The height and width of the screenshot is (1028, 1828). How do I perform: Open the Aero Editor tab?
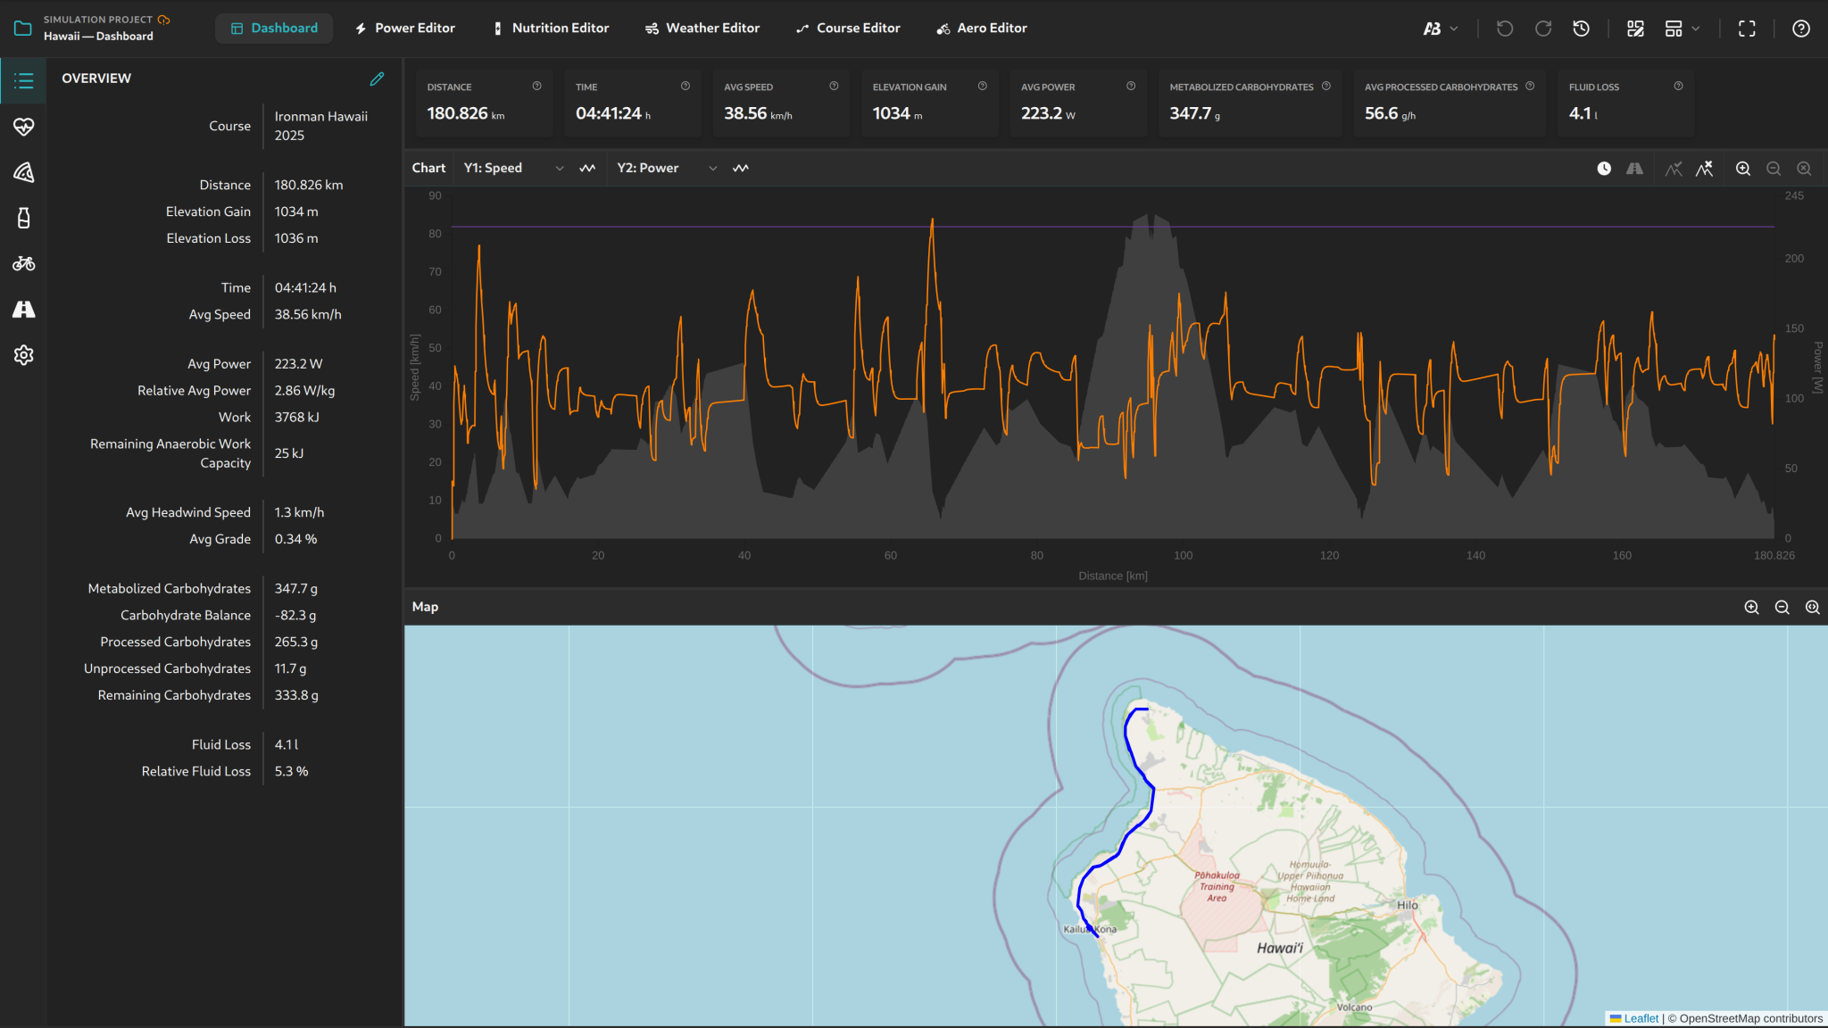tap(982, 29)
